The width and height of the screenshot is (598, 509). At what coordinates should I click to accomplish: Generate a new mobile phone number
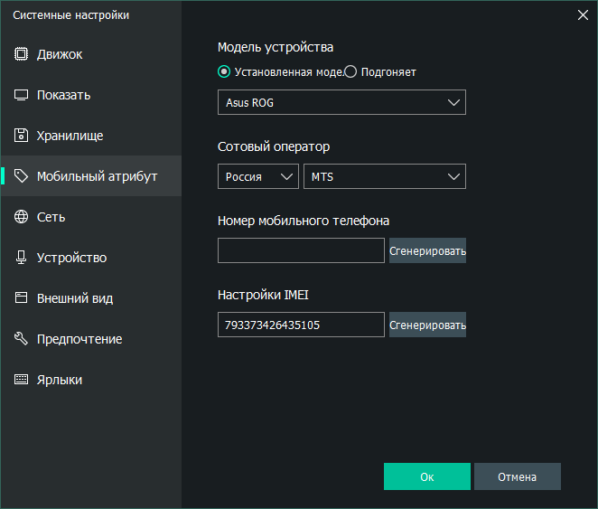[x=427, y=250]
